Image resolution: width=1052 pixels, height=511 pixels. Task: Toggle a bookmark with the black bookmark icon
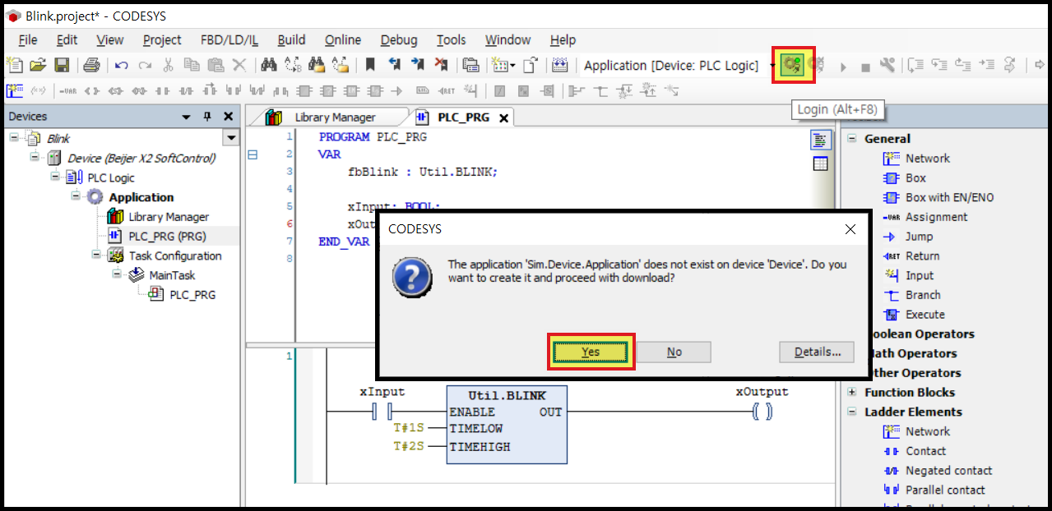coord(370,65)
